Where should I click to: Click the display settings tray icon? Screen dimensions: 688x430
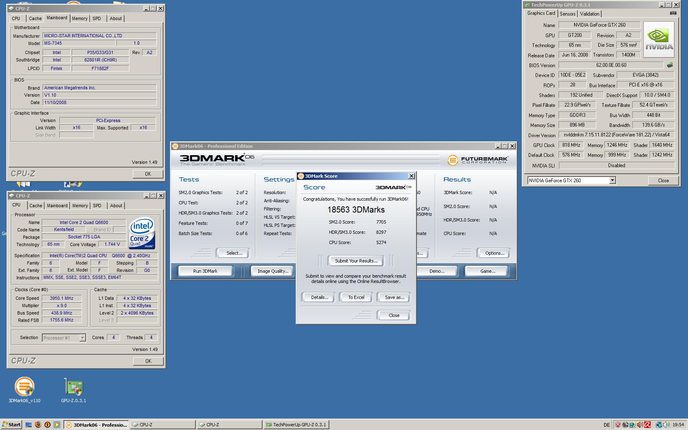pyautogui.click(x=633, y=425)
